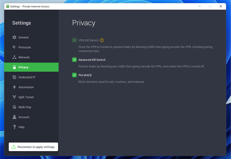Click the Account person icon
The image size is (231, 159).
pos(14,117)
